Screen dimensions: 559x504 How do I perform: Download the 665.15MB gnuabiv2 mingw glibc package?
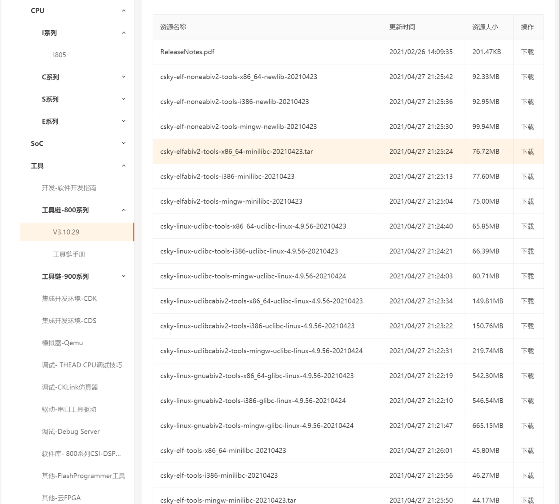[527, 426]
